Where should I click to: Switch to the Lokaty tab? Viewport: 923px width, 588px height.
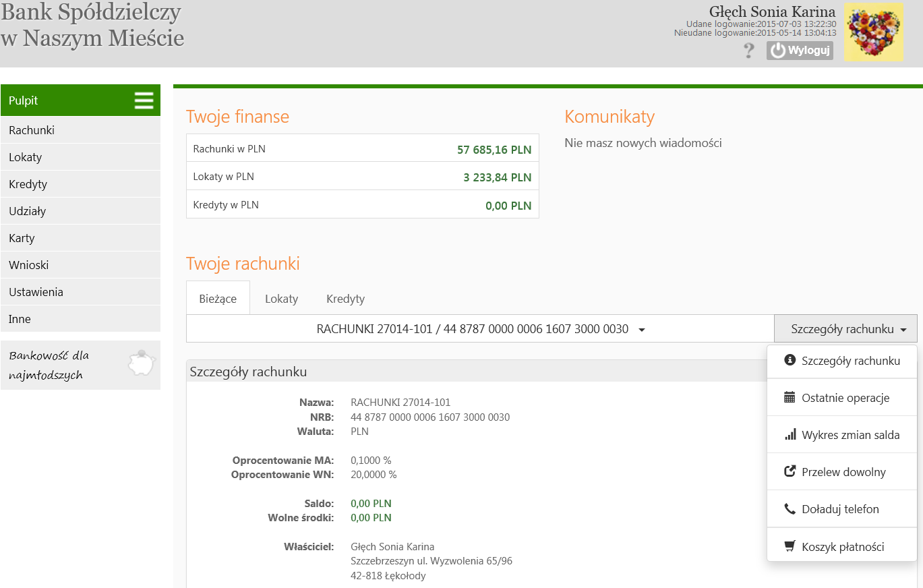point(281,298)
